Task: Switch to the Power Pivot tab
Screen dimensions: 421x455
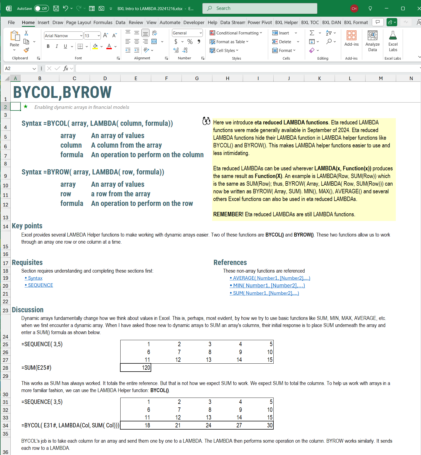Action: [260, 22]
